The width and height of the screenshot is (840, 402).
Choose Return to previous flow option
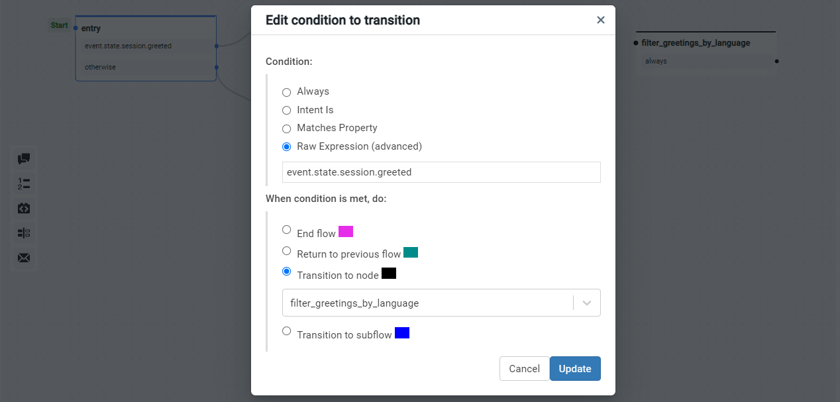[287, 251]
